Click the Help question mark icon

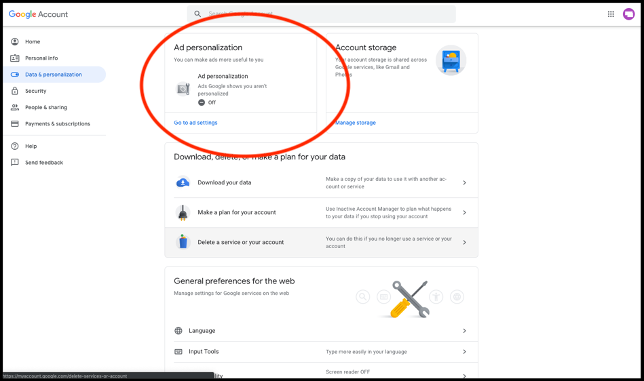tap(15, 146)
